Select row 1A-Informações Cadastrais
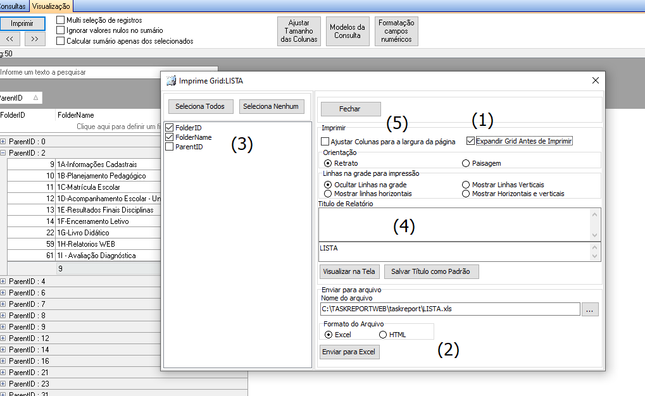The image size is (645, 396). click(x=84, y=164)
